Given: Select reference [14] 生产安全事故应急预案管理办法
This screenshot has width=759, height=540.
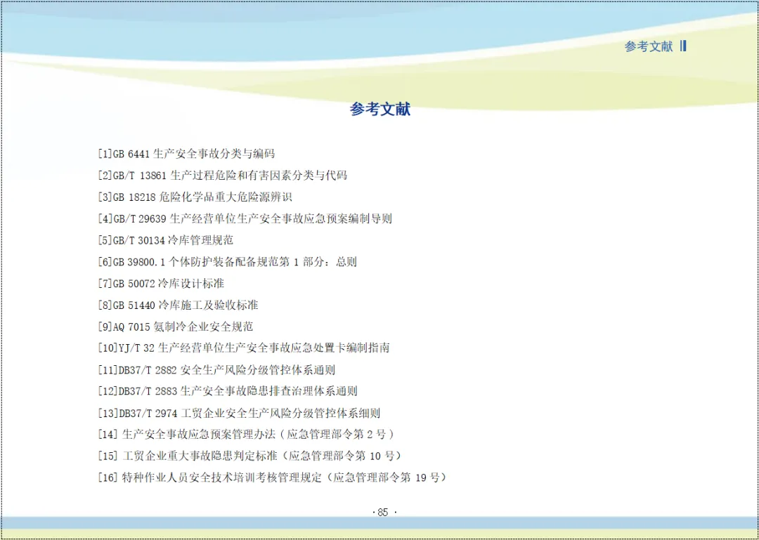Looking at the screenshot, I should 246,435.
